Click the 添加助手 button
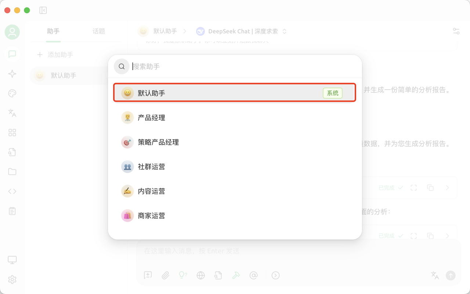 click(55, 55)
